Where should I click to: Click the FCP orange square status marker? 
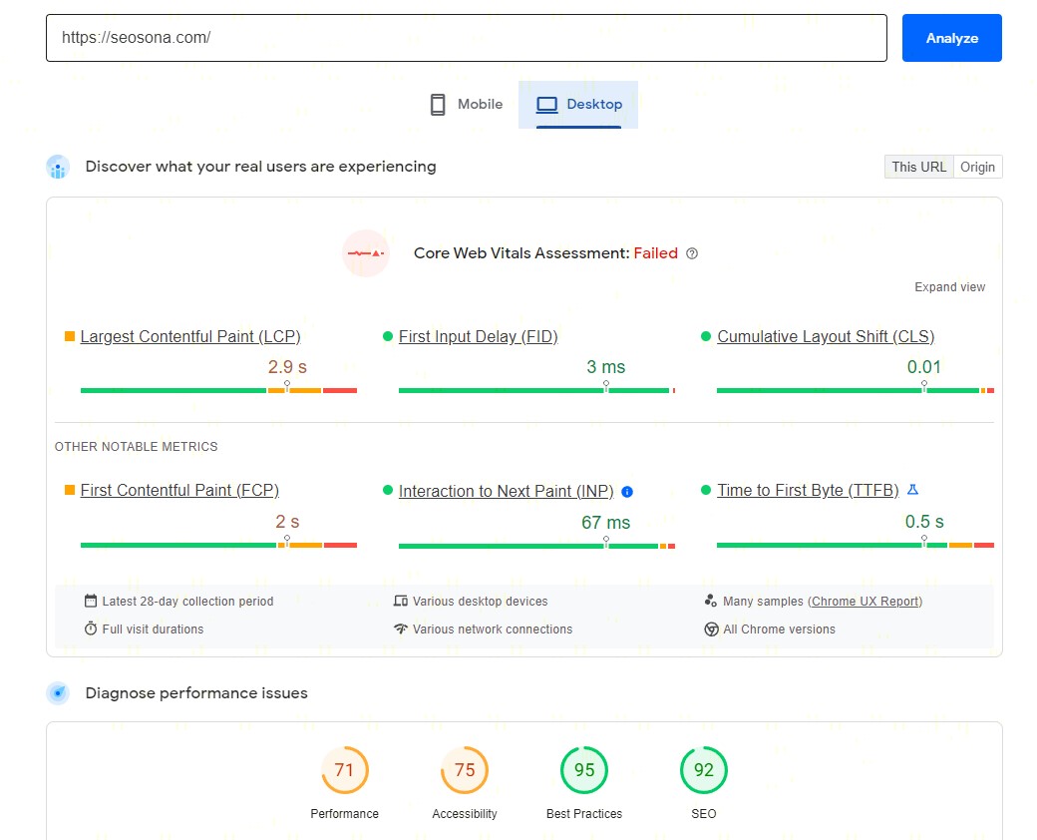(x=70, y=490)
